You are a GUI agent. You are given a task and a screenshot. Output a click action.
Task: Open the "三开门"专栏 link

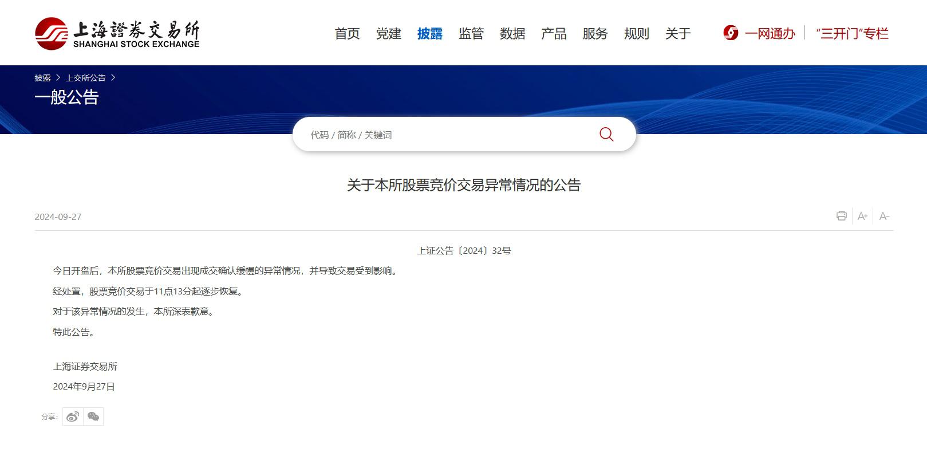click(x=852, y=34)
